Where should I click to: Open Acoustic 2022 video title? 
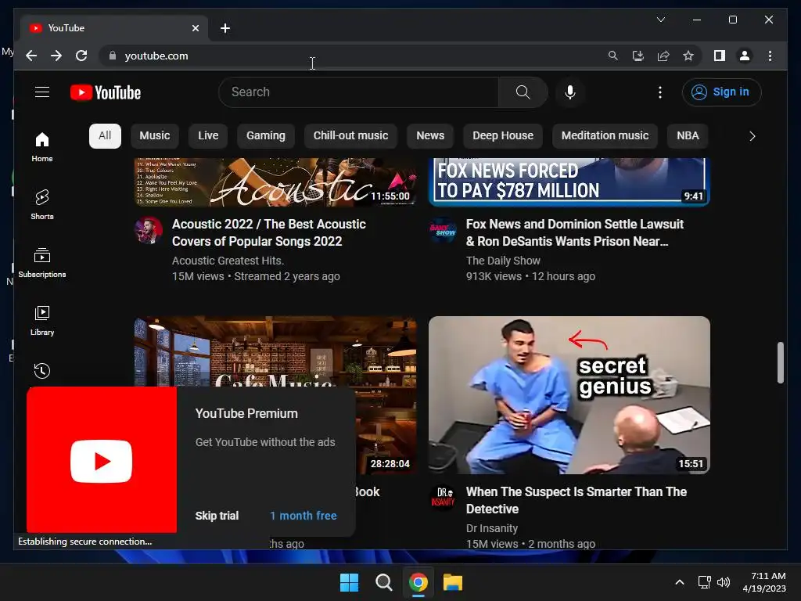[269, 232]
